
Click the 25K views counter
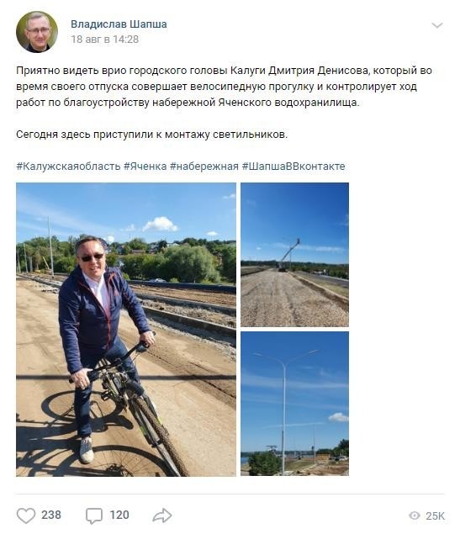point(435,516)
